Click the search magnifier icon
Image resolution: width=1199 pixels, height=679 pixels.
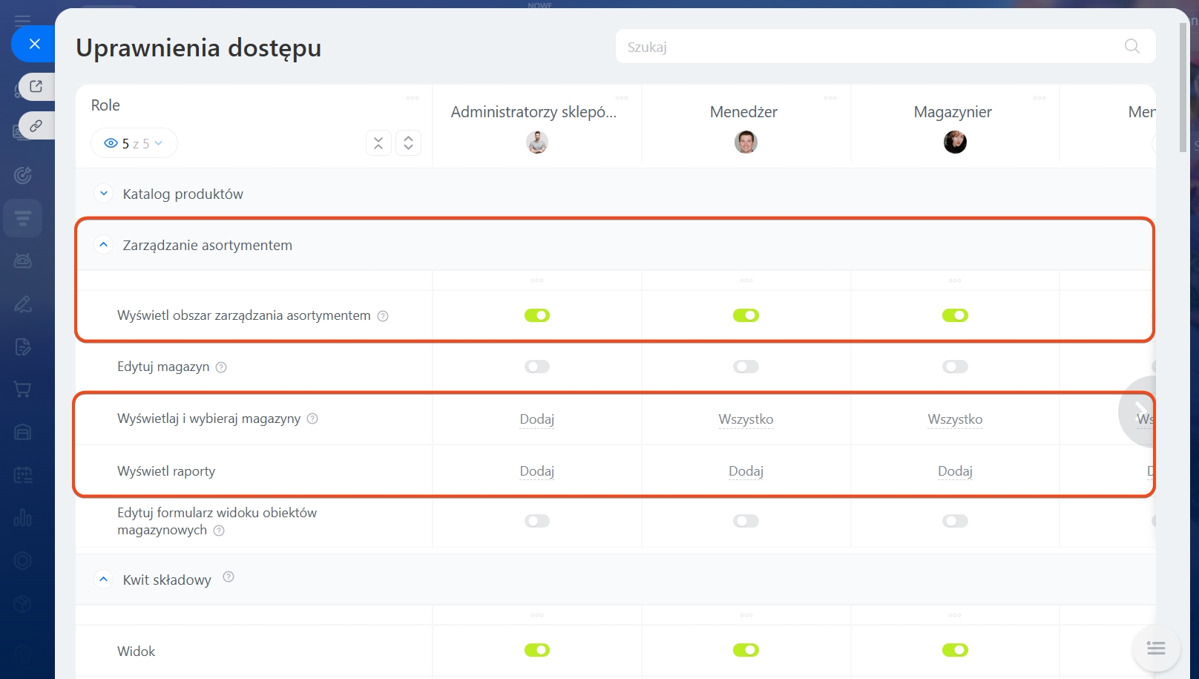tap(1131, 46)
